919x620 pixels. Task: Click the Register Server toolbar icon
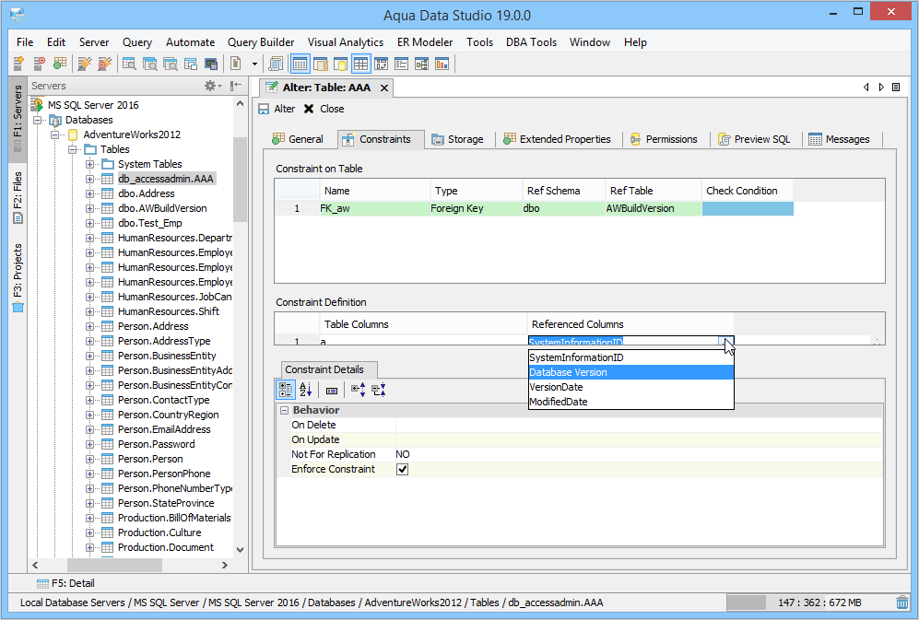pyautogui.click(x=18, y=64)
